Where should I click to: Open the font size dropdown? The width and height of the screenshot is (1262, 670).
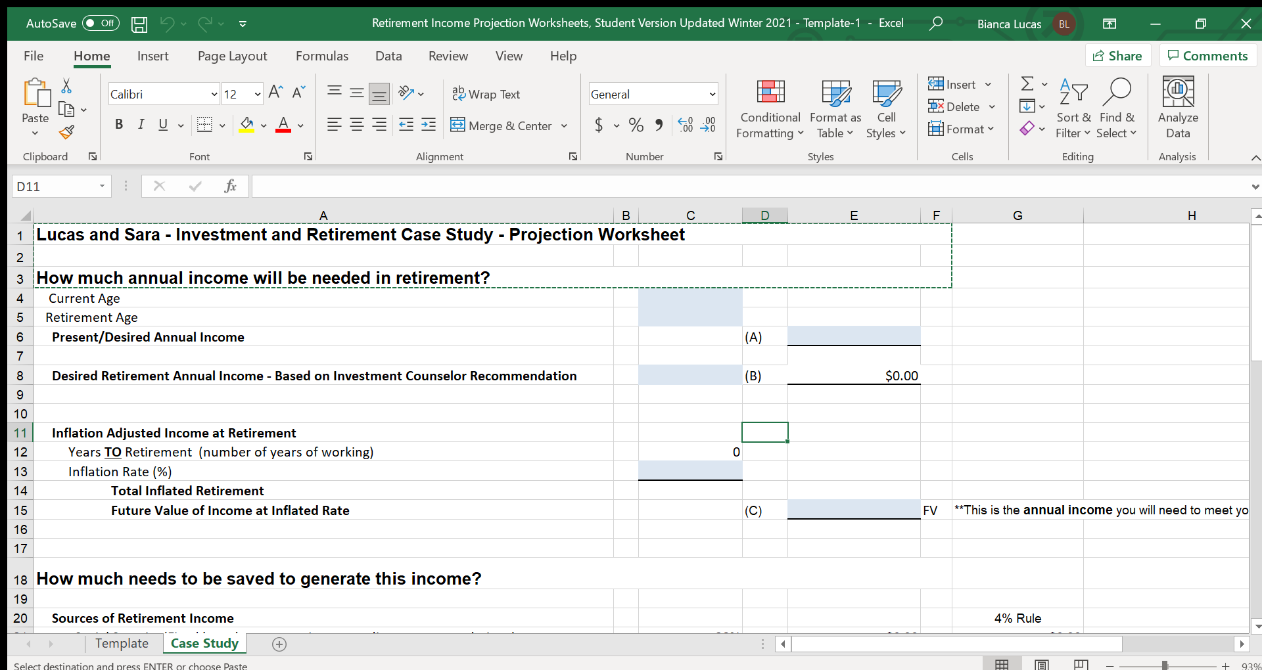pyautogui.click(x=258, y=95)
